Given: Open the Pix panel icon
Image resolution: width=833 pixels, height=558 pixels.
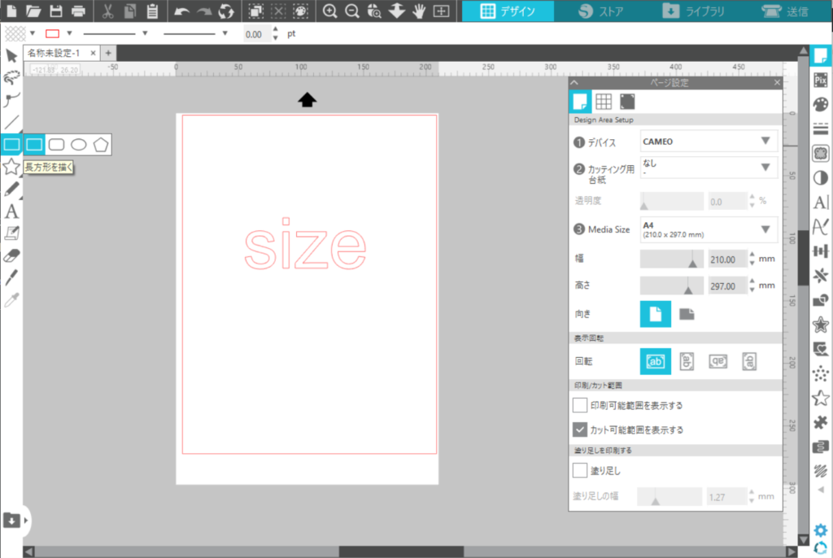Looking at the screenshot, I should coord(820,80).
